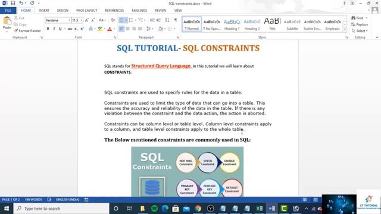Click the Paste icon
381x214 pixels.
click(7, 21)
